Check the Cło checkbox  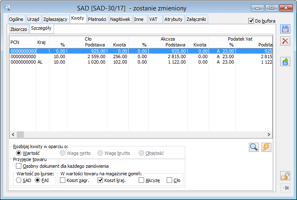coord(169,180)
